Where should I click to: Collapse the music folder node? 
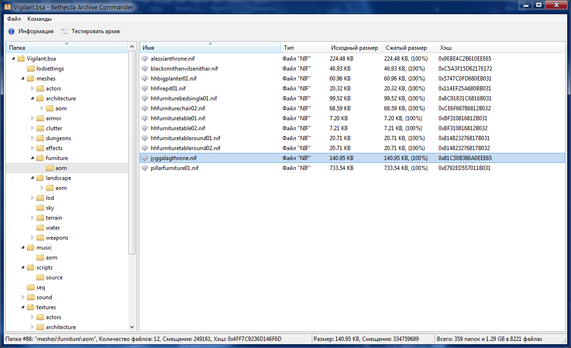pos(23,248)
